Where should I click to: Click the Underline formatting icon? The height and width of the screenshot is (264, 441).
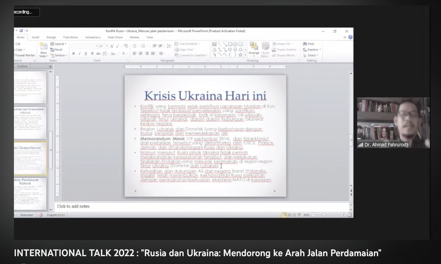point(86,53)
